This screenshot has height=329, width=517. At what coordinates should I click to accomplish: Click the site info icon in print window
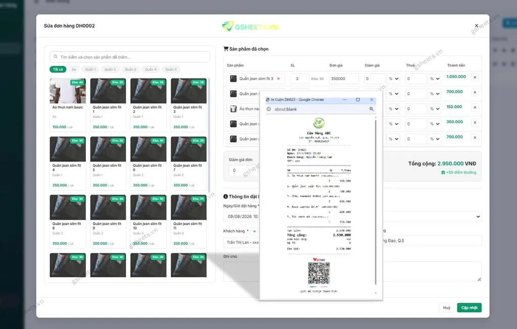pos(269,109)
